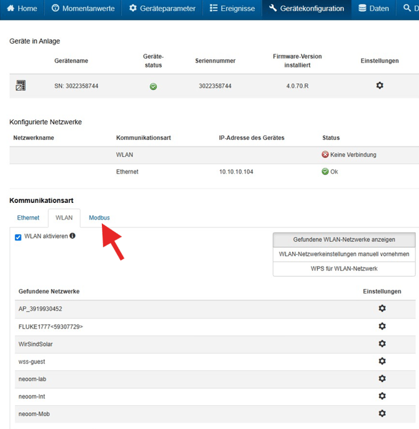Screen dimensions: 419x429
Task: Open the Daten menu
Action: coord(374,9)
